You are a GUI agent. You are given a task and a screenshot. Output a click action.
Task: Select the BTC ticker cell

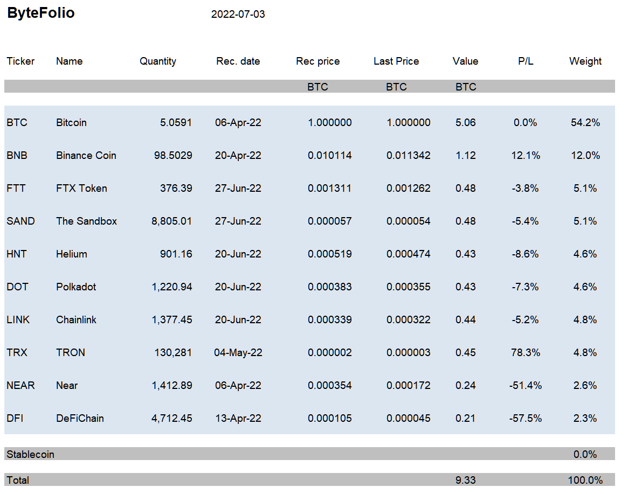(x=17, y=122)
